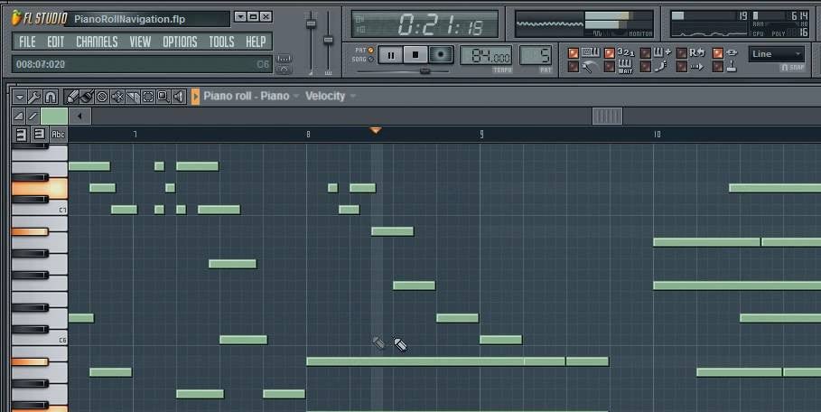This screenshot has width=821, height=412.
Task: Stop playback
Action: (415, 55)
